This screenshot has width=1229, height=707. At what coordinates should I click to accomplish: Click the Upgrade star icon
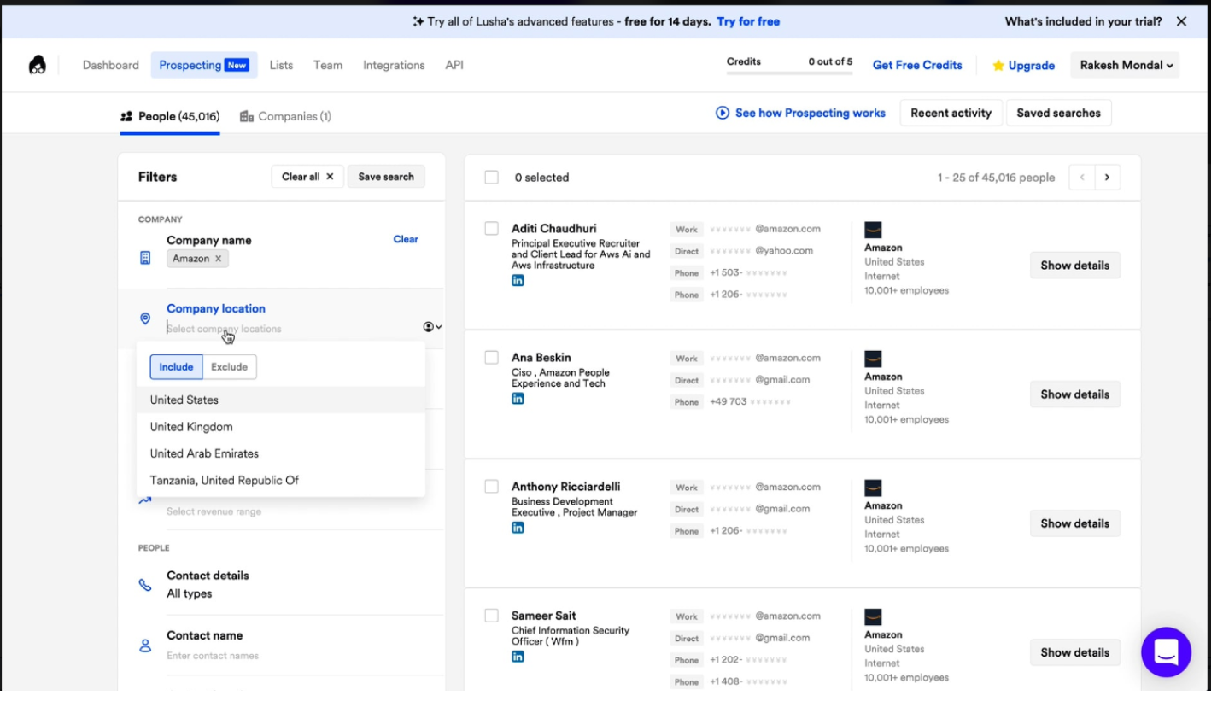point(998,66)
